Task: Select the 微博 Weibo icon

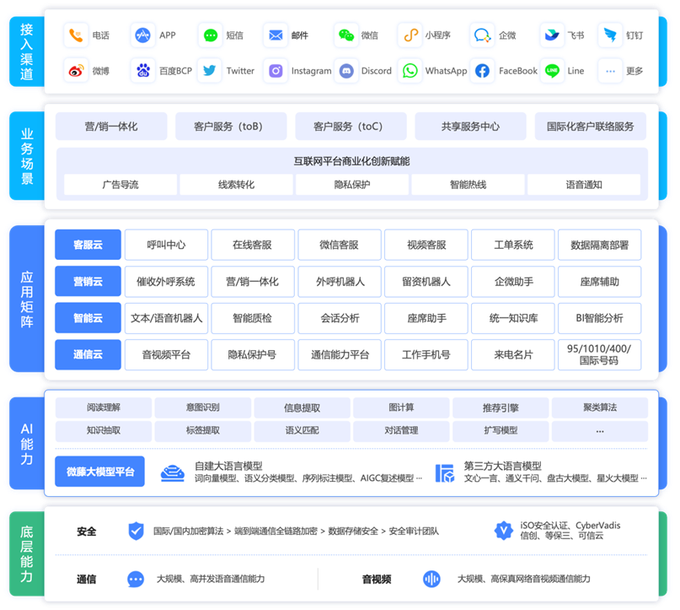Action: 76,71
